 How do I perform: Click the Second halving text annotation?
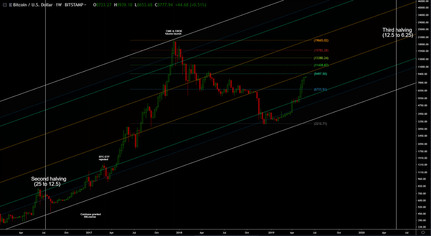[49, 181]
